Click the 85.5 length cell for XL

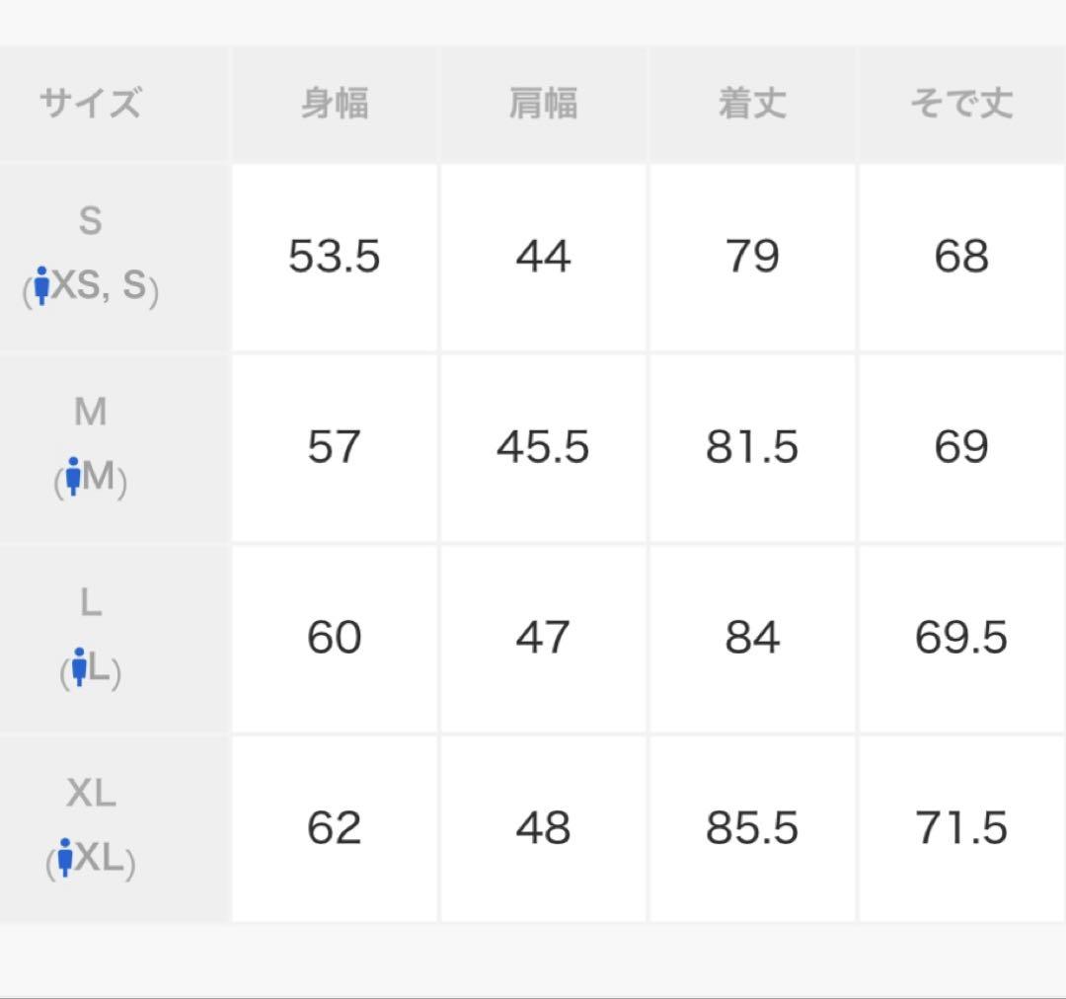click(752, 829)
